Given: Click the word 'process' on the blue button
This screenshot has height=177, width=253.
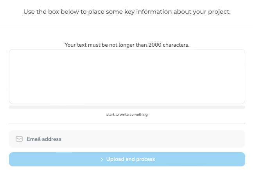Looking at the screenshot, I should 145,159.
